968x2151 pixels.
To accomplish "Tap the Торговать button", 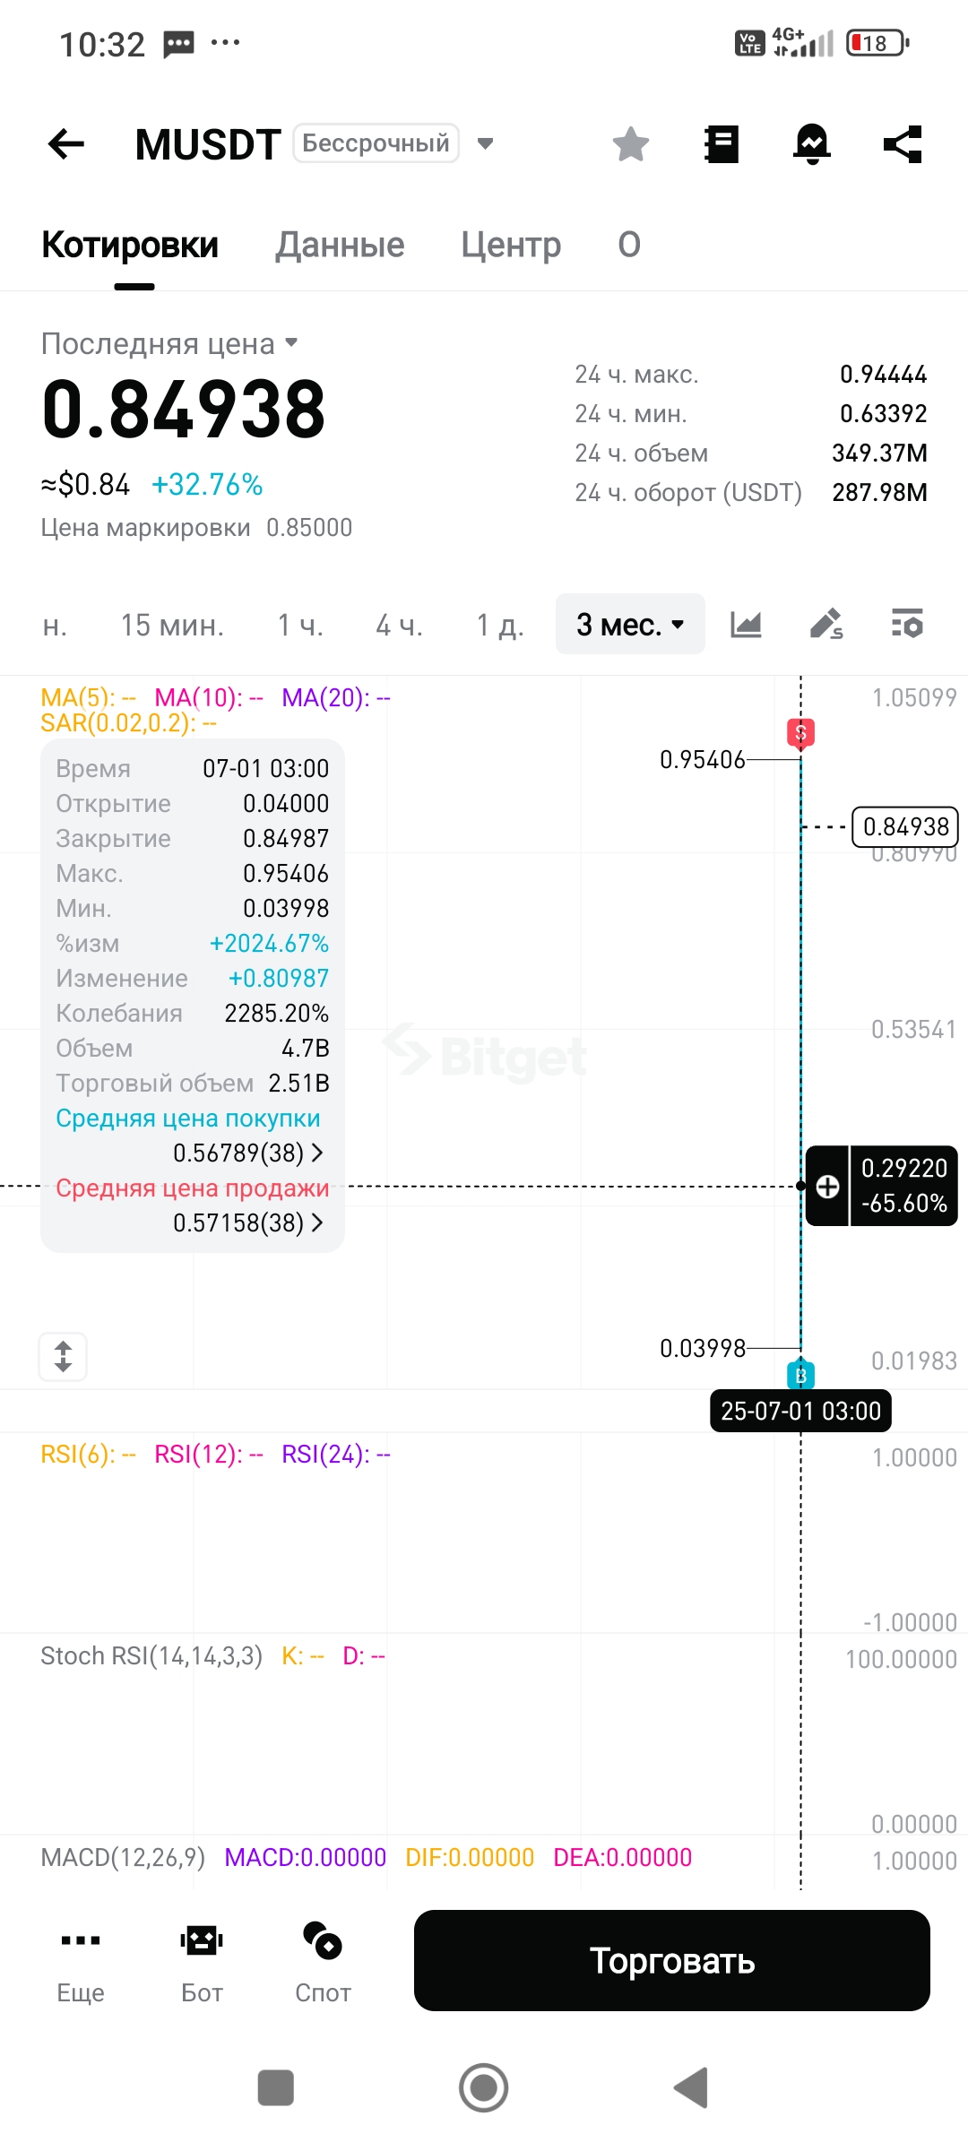I will pyautogui.click(x=672, y=1960).
